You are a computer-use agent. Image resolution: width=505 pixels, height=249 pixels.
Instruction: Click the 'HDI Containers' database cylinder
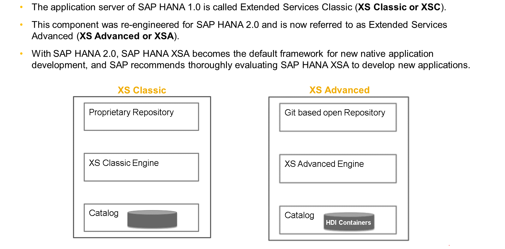[349, 222]
